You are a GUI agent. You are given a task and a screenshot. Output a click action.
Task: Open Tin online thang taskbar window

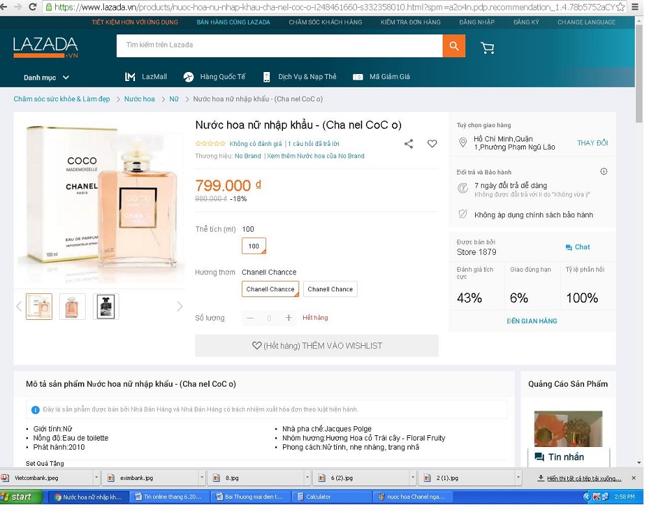tap(170, 497)
